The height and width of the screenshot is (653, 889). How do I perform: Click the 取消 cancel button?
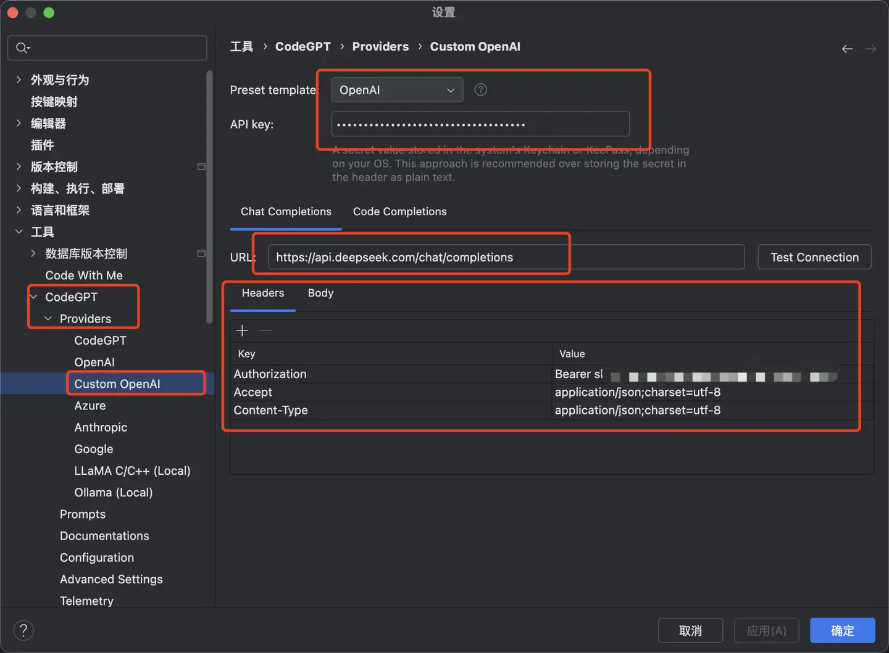(690, 630)
